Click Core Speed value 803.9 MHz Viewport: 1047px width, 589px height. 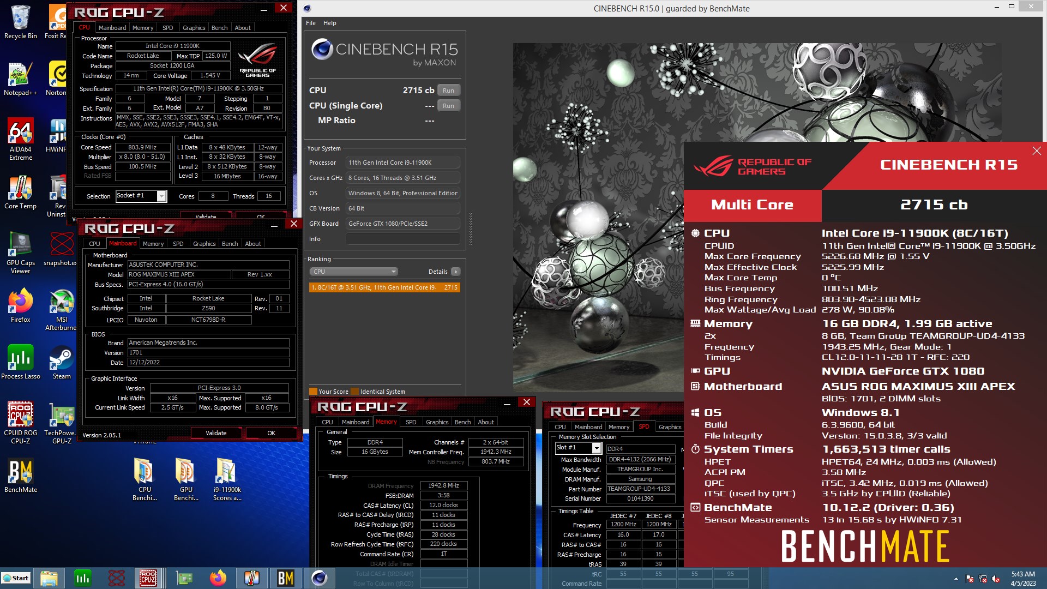click(x=142, y=147)
